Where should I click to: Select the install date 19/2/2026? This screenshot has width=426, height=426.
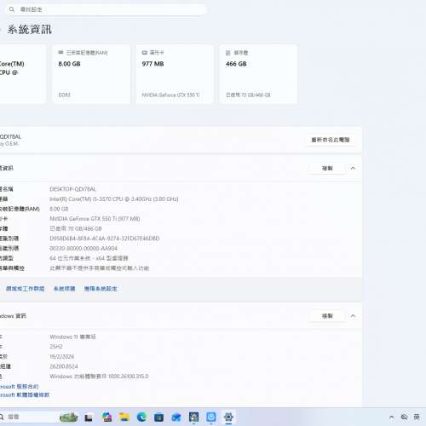(x=62, y=356)
